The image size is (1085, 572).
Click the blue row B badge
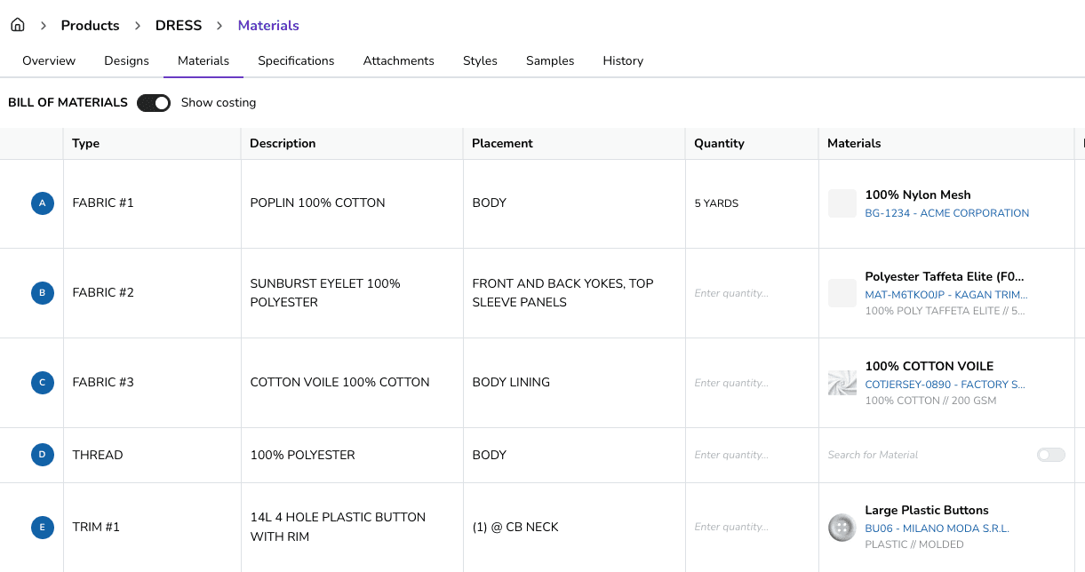click(43, 293)
